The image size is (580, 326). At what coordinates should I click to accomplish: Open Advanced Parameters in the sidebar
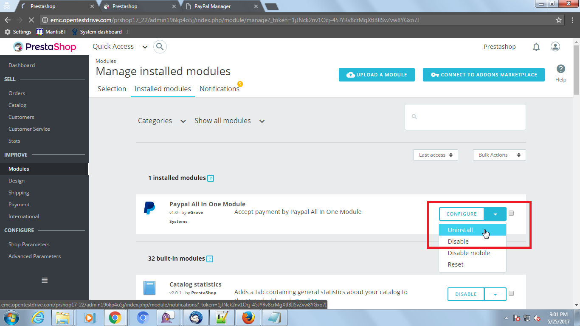point(34,256)
